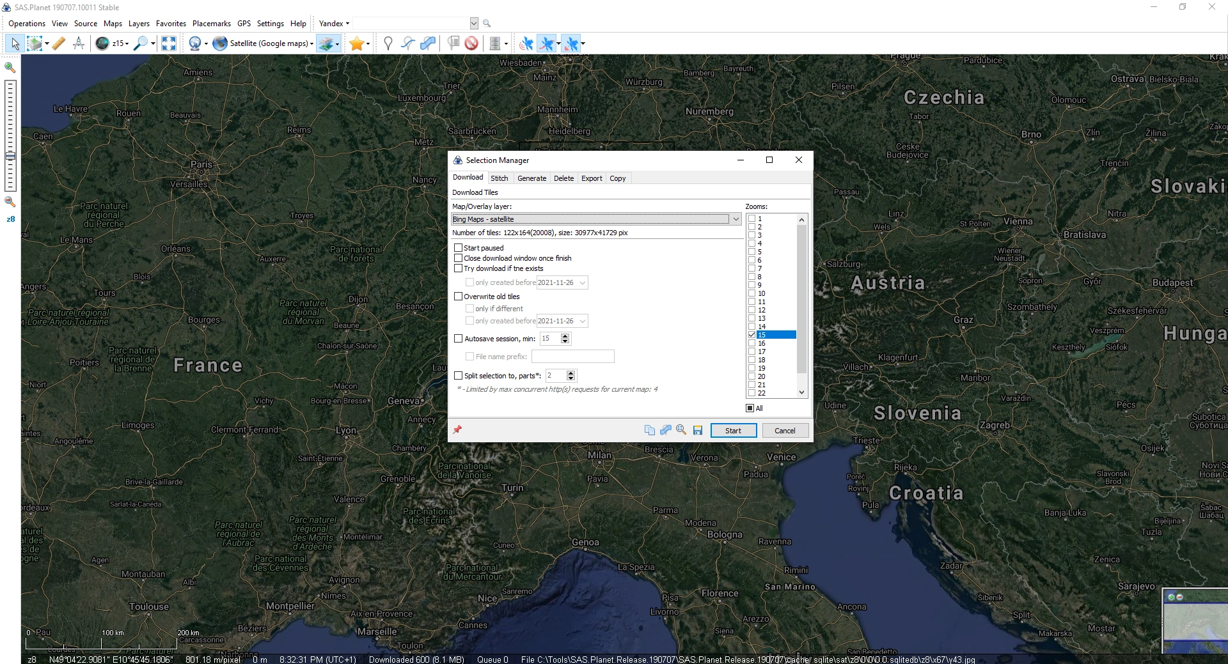The image size is (1228, 664).
Task: Open the Placemarks menu
Action: [x=211, y=24]
